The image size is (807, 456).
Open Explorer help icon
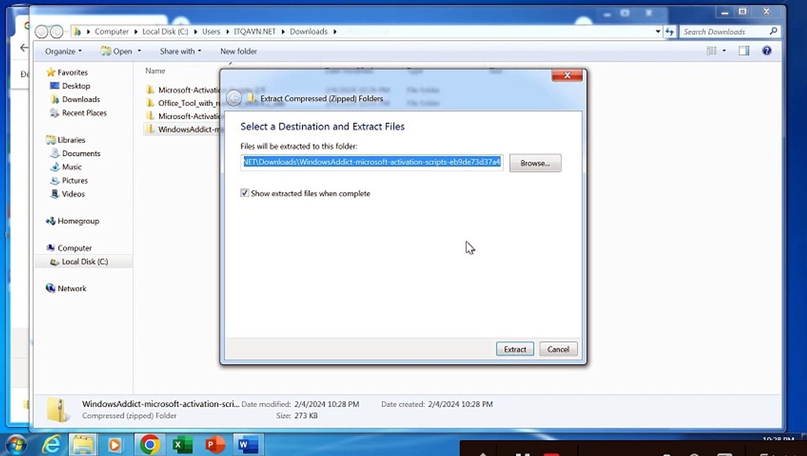(766, 51)
